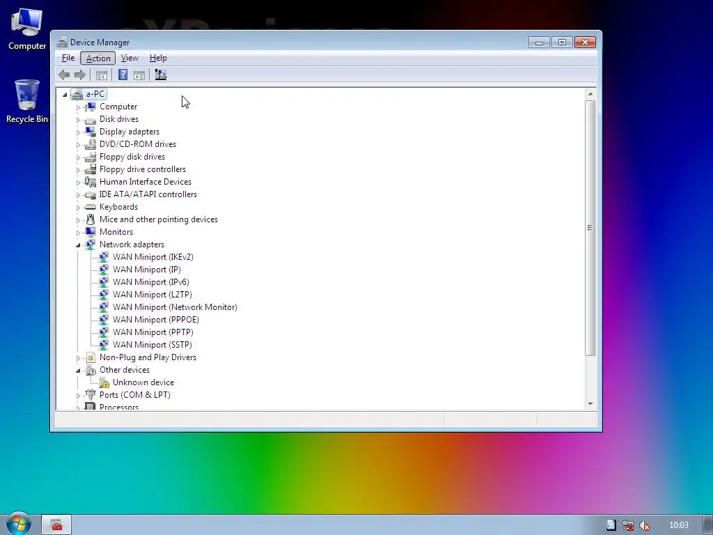Viewport: 713px width, 535px height.
Task: Click the Network adapters category icon
Action: (91, 245)
